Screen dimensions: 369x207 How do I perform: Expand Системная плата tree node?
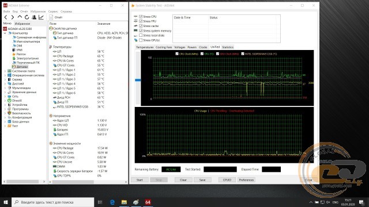point(5,71)
